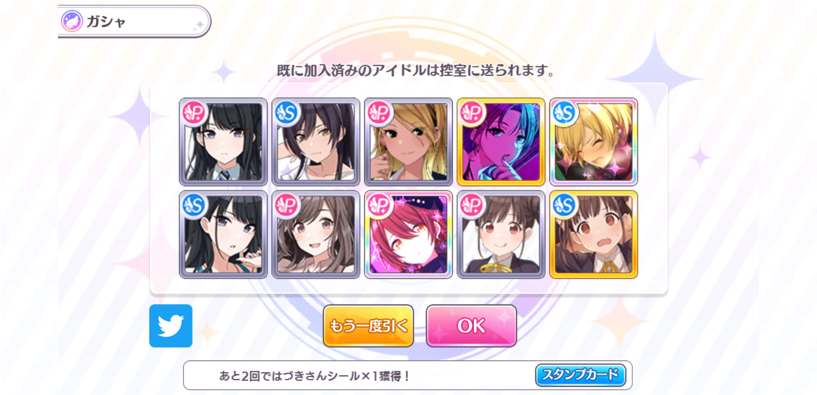Click the はづきさんシール stamp progress message

[x=314, y=376]
